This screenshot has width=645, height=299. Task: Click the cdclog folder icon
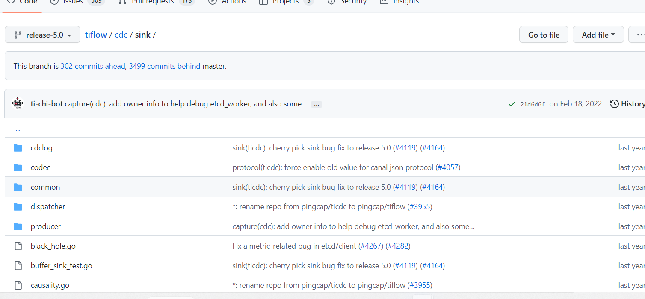(x=18, y=148)
